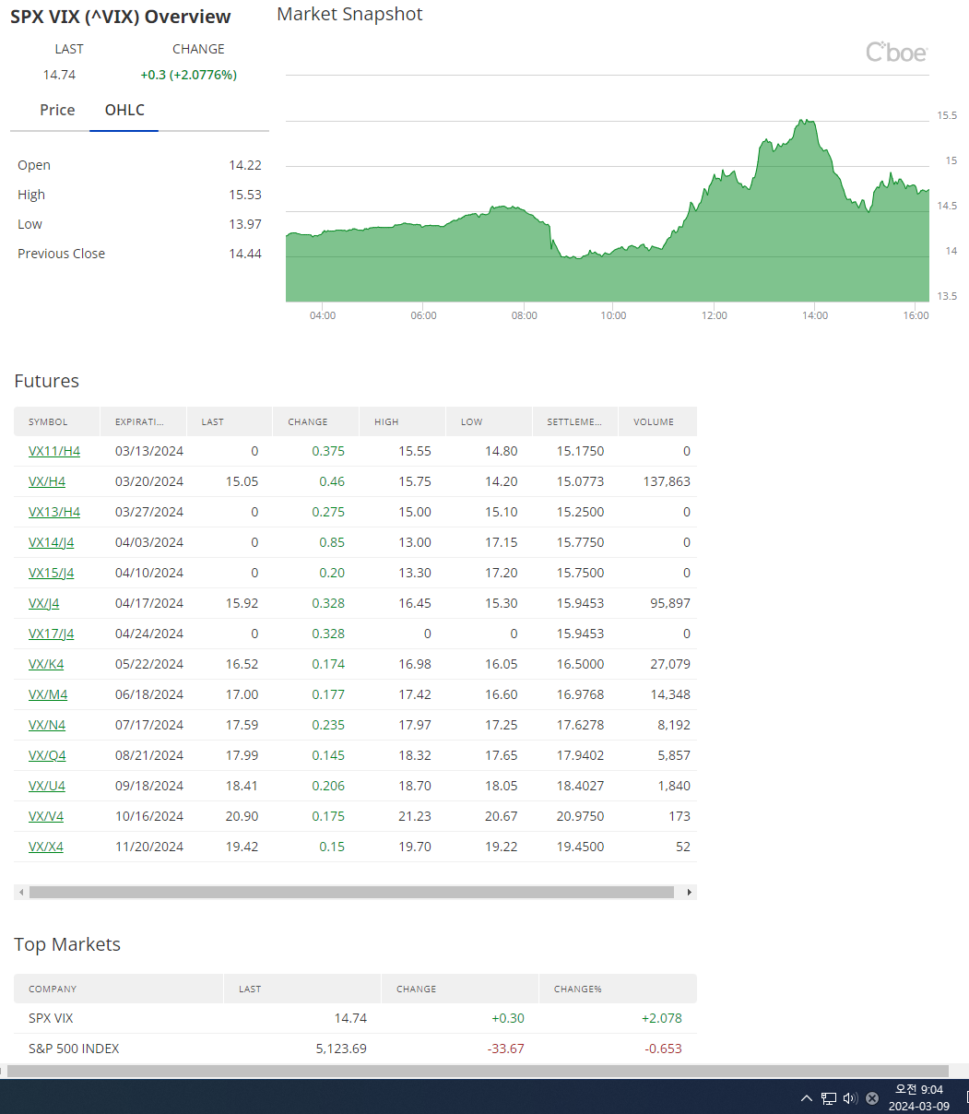Click the HIGH column header
This screenshot has width=969, height=1114.
click(402, 421)
